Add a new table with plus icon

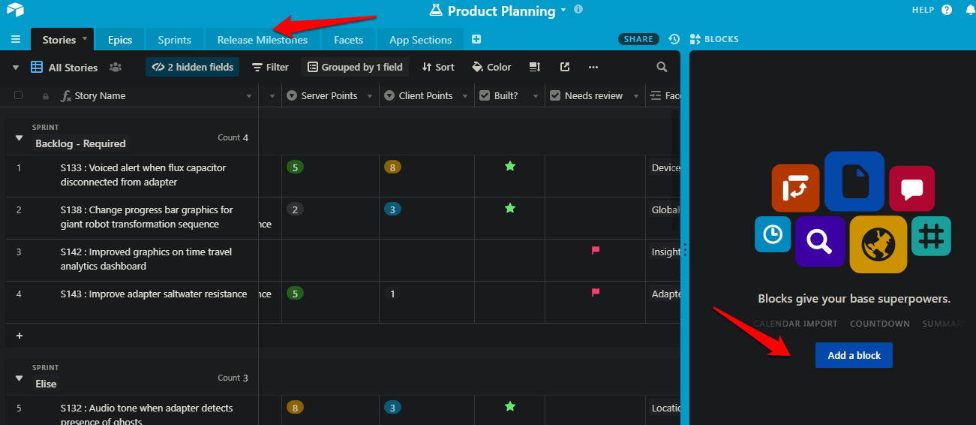(x=476, y=39)
